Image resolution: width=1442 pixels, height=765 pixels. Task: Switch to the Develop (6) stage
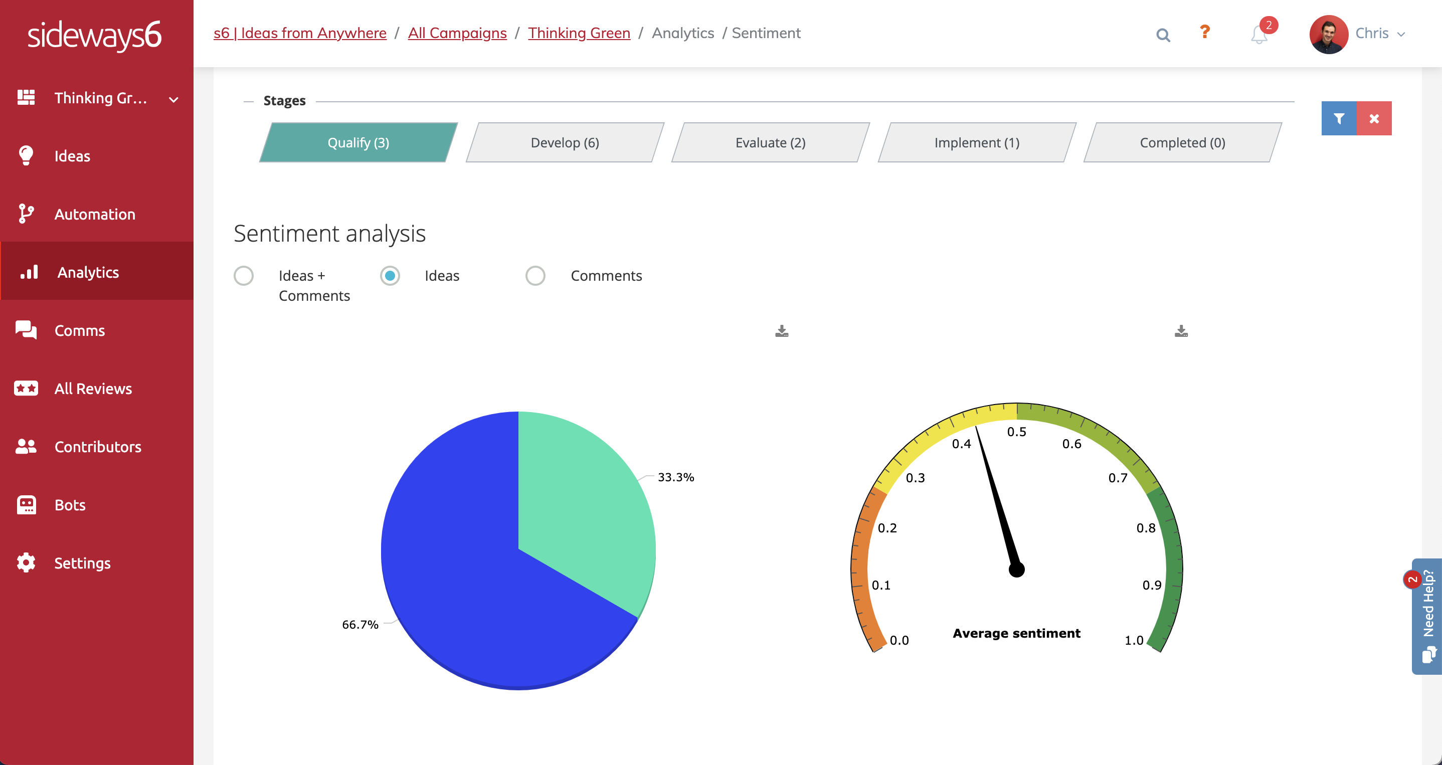pos(564,143)
